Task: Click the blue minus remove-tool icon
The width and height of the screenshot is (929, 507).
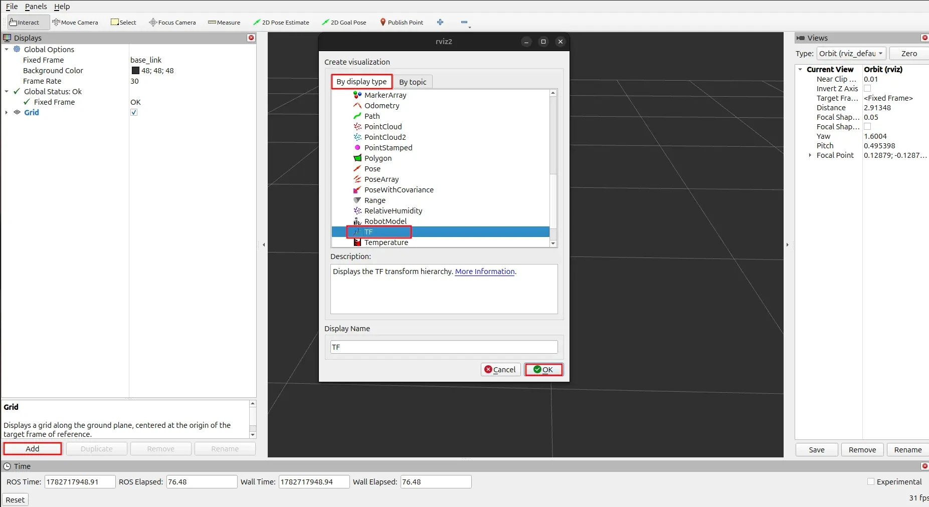Action: point(464,22)
